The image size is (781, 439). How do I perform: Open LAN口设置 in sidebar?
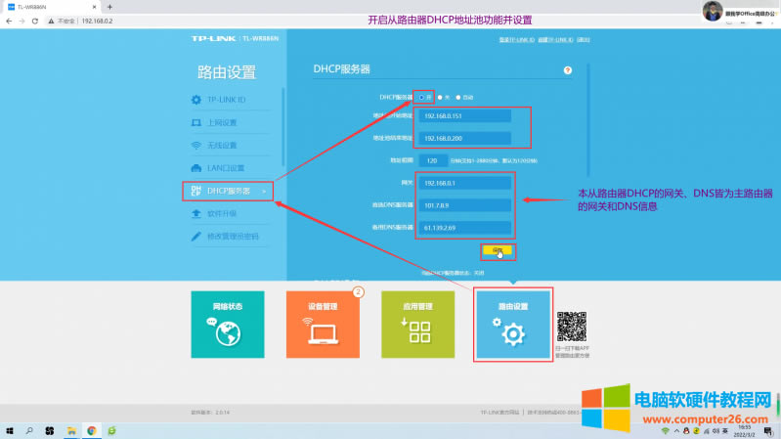click(x=224, y=168)
